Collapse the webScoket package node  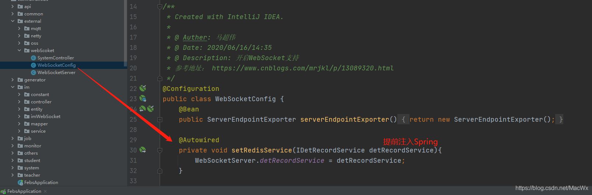20,51
